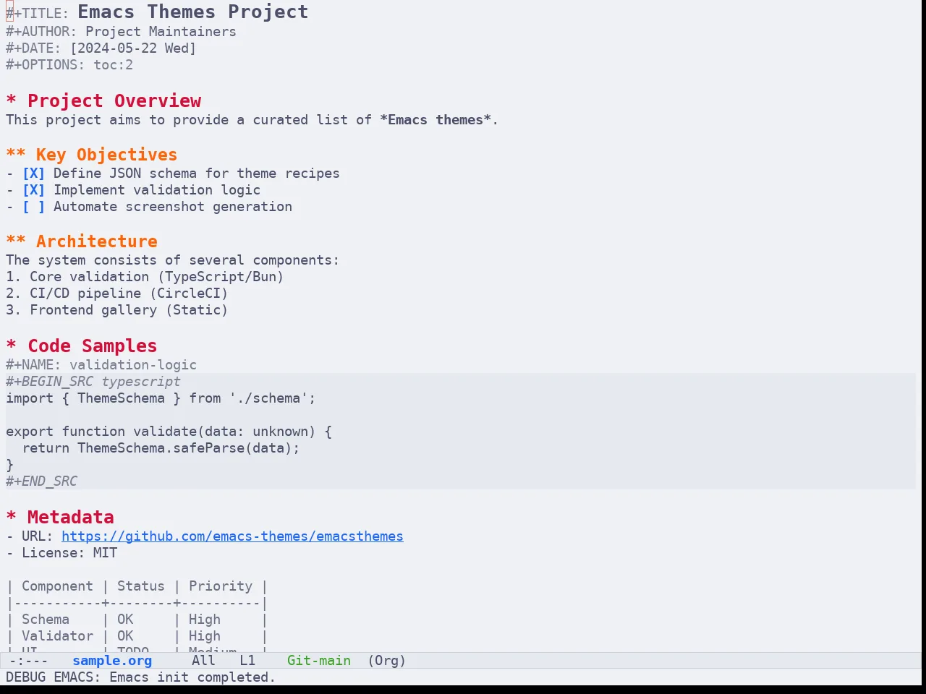Click the #+NAME: validation-logic line
The image size is (926, 694).
101,365
